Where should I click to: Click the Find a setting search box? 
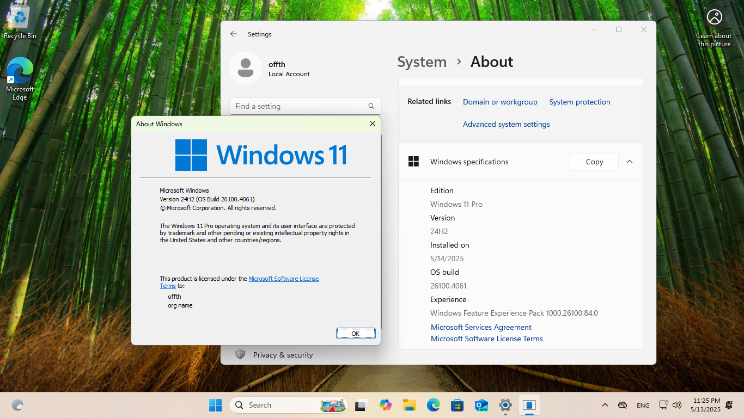coord(306,106)
